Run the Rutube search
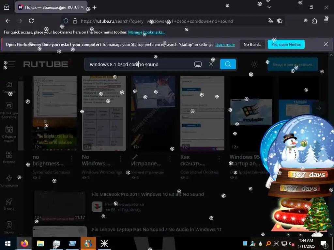This screenshot has width=334, height=250. (228, 64)
